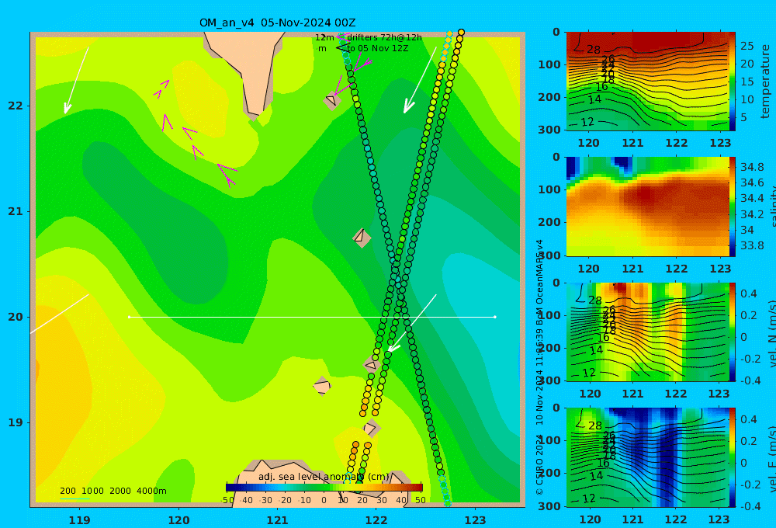Click the temperature colorbar

(x=733, y=82)
